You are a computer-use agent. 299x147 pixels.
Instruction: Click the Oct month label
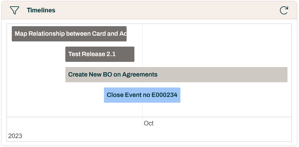point(149,123)
